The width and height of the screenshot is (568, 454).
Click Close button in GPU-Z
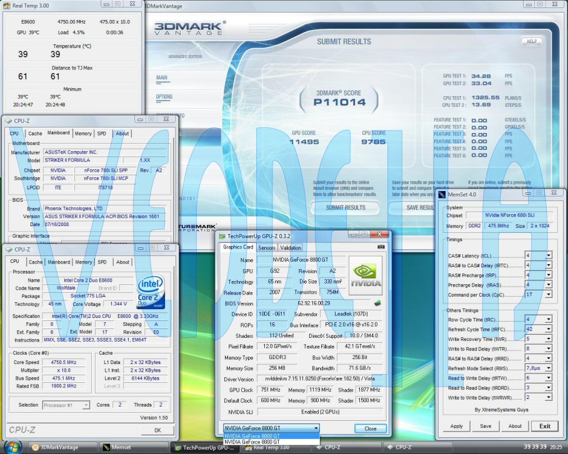(370, 428)
